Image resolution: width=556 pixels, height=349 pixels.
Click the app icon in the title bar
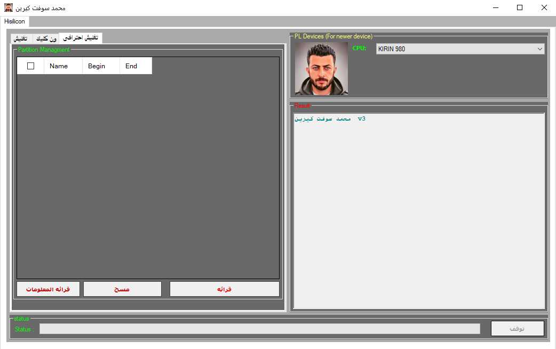(7, 7)
